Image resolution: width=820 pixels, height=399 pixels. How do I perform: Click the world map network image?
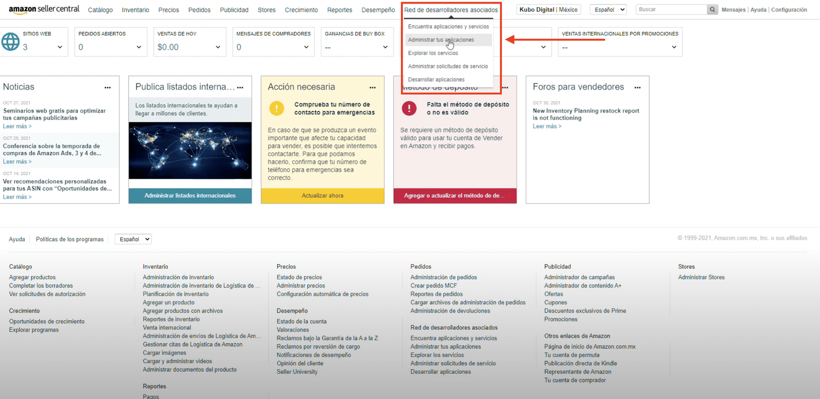(190, 151)
